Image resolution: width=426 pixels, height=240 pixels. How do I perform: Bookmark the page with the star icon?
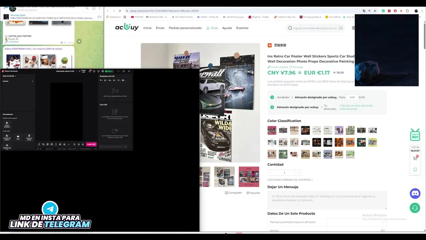click(x=375, y=11)
